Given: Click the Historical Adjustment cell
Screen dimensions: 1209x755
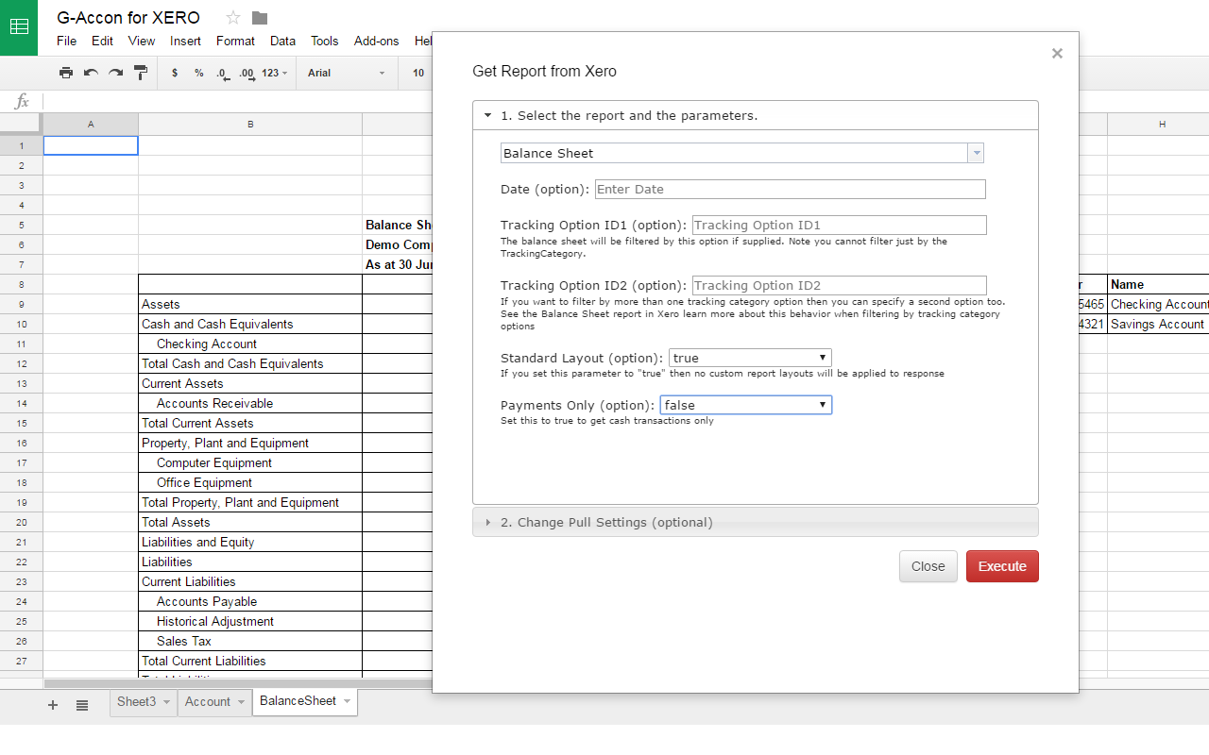Looking at the screenshot, I should coord(250,621).
